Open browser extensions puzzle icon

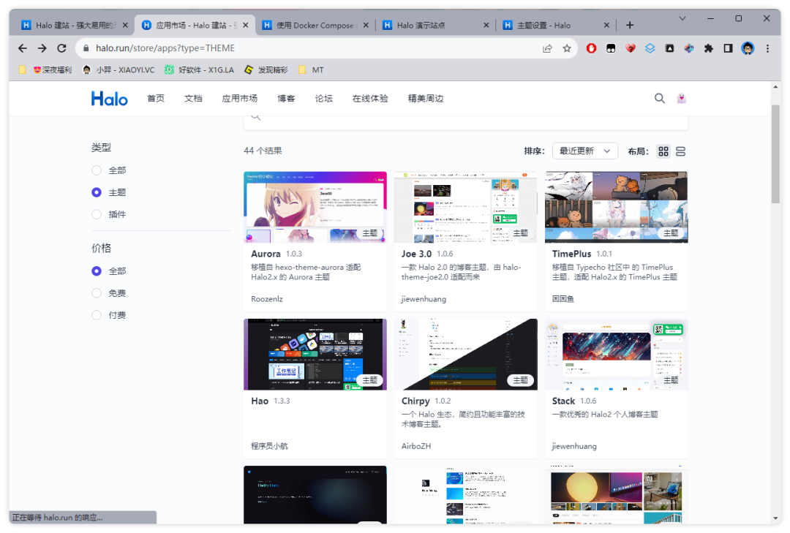[708, 48]
